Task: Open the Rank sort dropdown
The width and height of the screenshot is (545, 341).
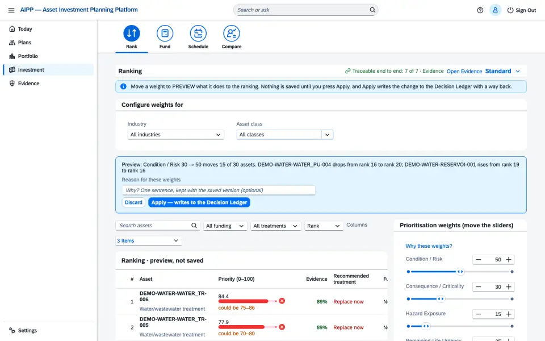Action: pyautogui.click(x=324, y=226)
